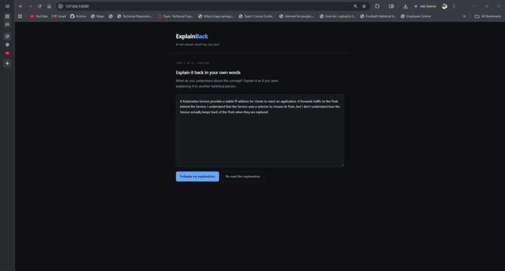This screenshot has height=271, width=505.
Task: Reload the current page
Action: coord(39,6)
